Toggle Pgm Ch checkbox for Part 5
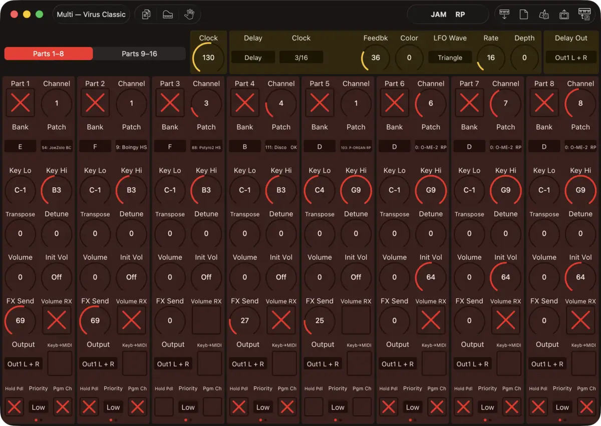 coord(362,407)
